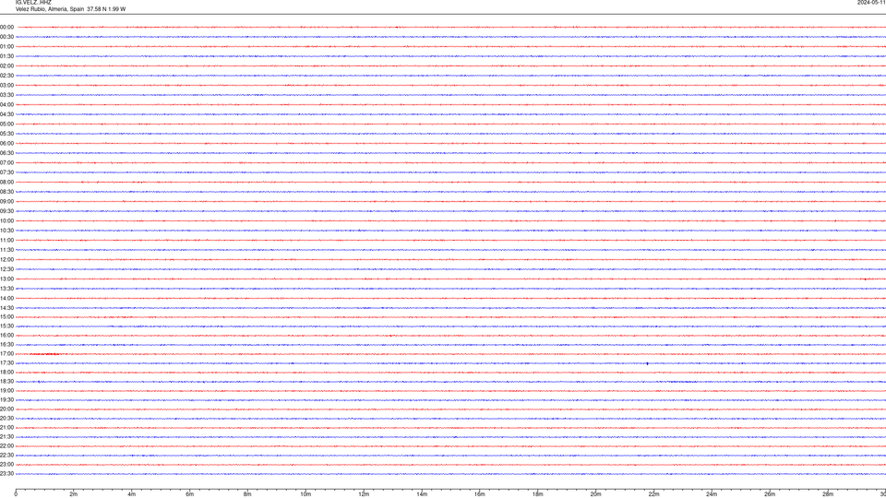Select the 20:30 trace time label

pos(6,419)
